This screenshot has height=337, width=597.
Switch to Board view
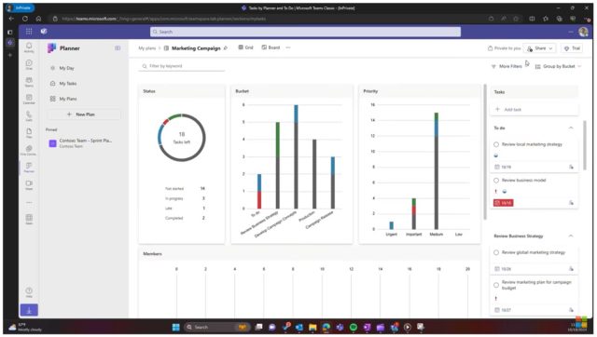click(271, 47)
